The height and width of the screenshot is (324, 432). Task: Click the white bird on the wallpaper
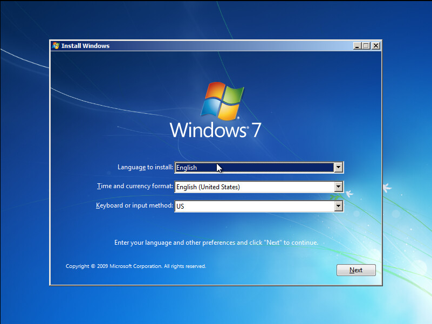387,188
